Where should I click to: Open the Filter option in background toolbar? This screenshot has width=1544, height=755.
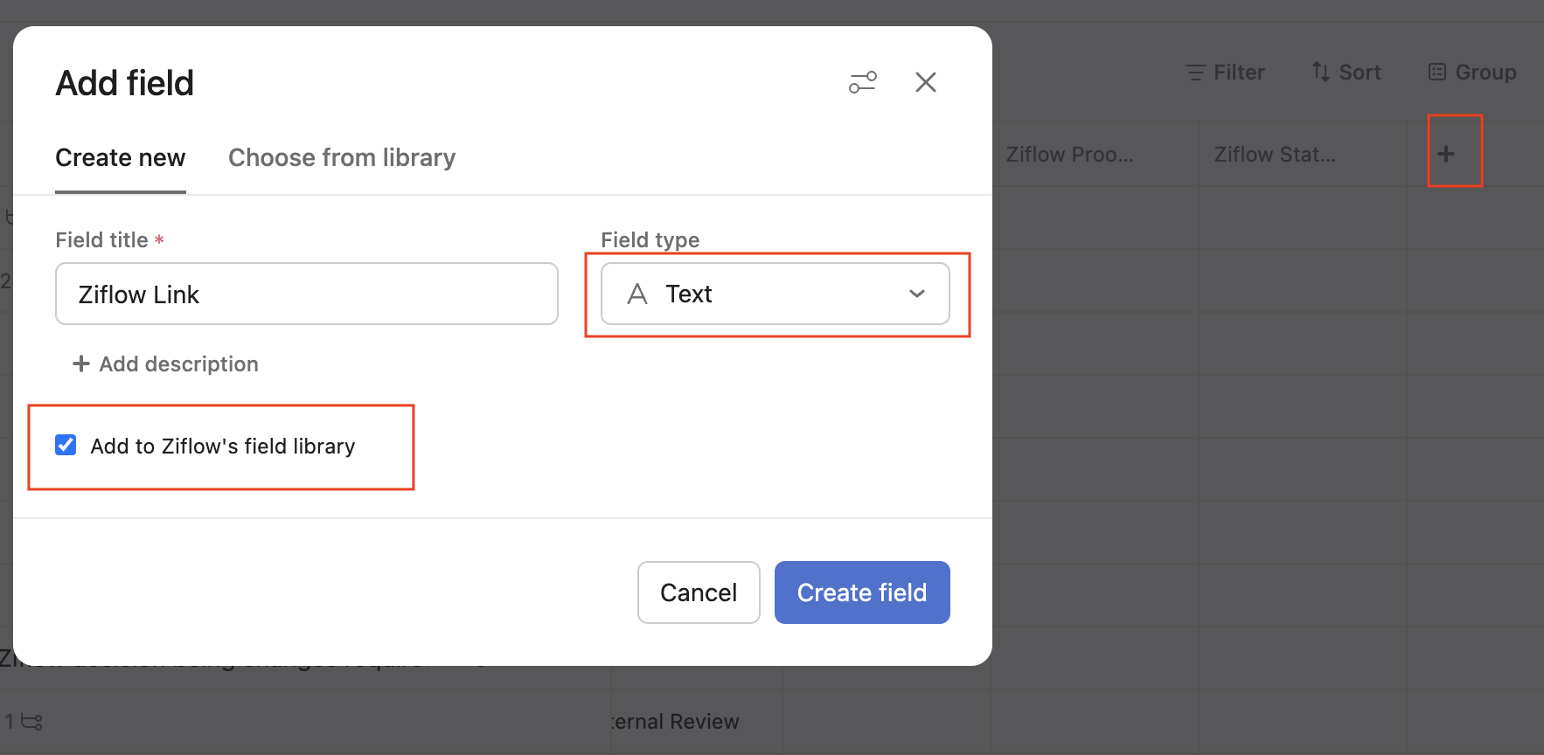[1225, 73]
